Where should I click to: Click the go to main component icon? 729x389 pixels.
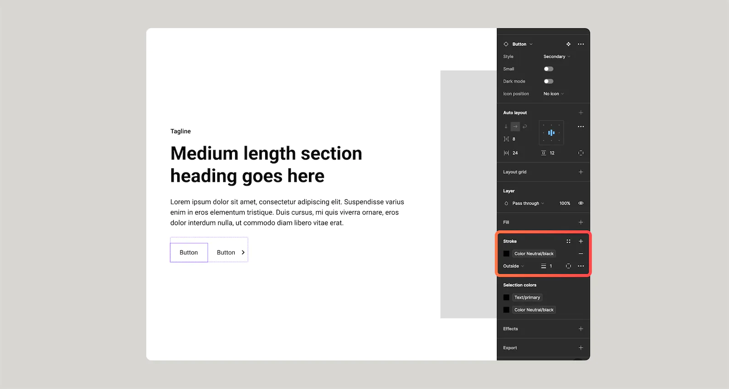pyautogui.click(x=568, y=44)
